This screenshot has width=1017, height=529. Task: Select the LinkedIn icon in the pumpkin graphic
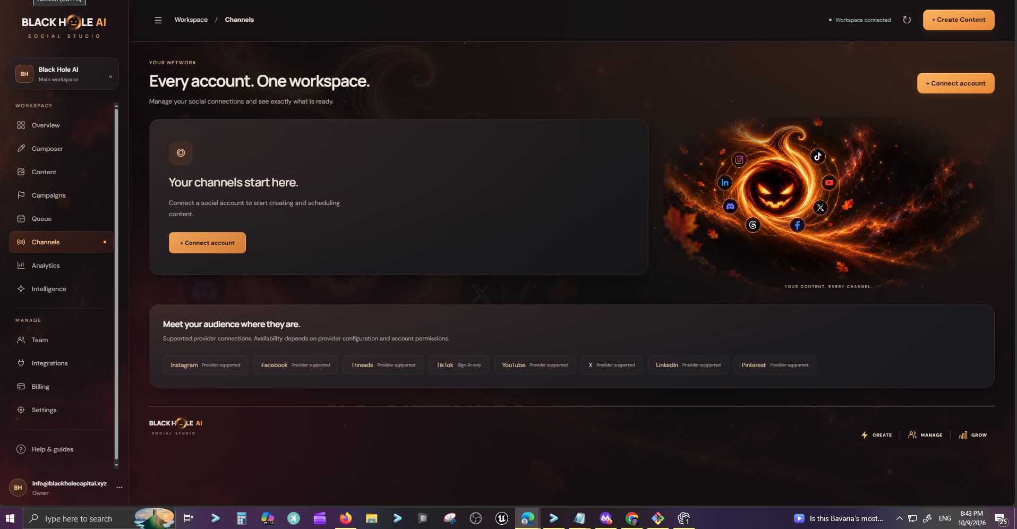tap(725, 183)
